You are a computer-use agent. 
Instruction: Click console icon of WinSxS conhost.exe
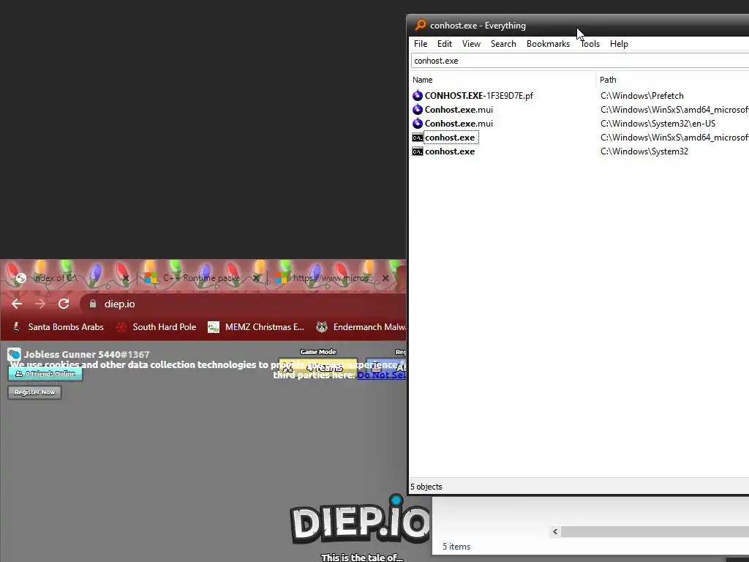(x=418, y=138)
